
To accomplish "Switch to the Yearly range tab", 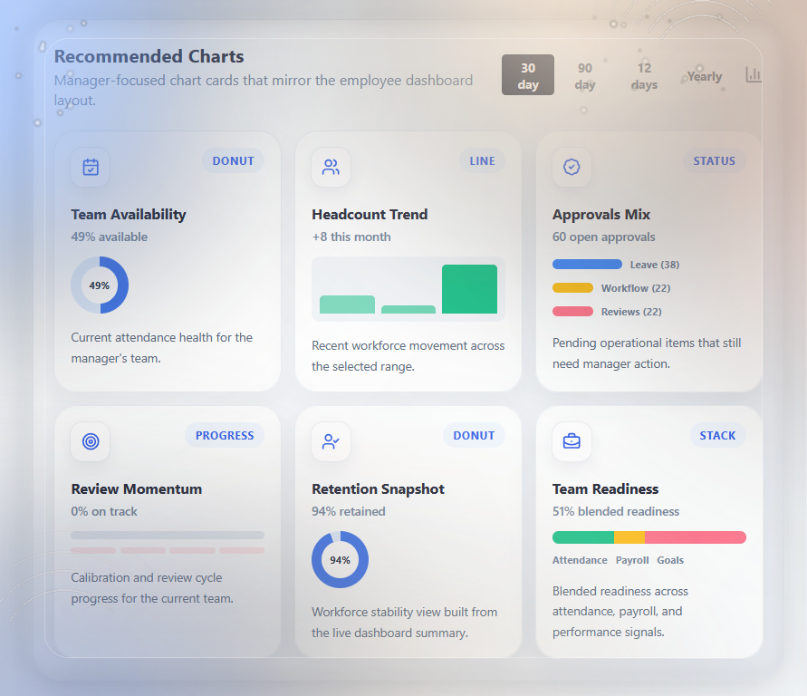I will tap(704, 76).
